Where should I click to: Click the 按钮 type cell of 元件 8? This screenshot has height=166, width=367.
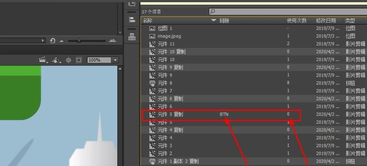coord(350,83)
